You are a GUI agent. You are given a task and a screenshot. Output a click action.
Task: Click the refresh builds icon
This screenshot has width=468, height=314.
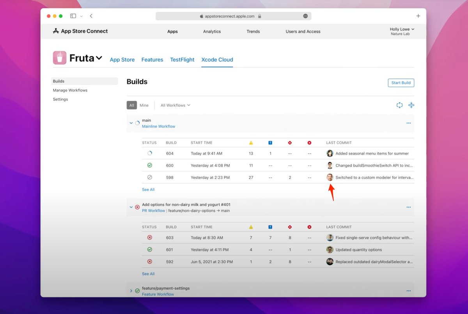pos(399,105)
